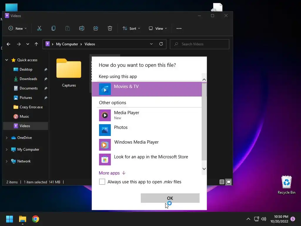301x226 pixels.
Task: Open the notification count badge
Action: tap(293, 219)
